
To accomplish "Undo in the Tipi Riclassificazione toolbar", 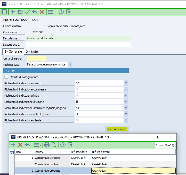I will click(x=28, y=145).
